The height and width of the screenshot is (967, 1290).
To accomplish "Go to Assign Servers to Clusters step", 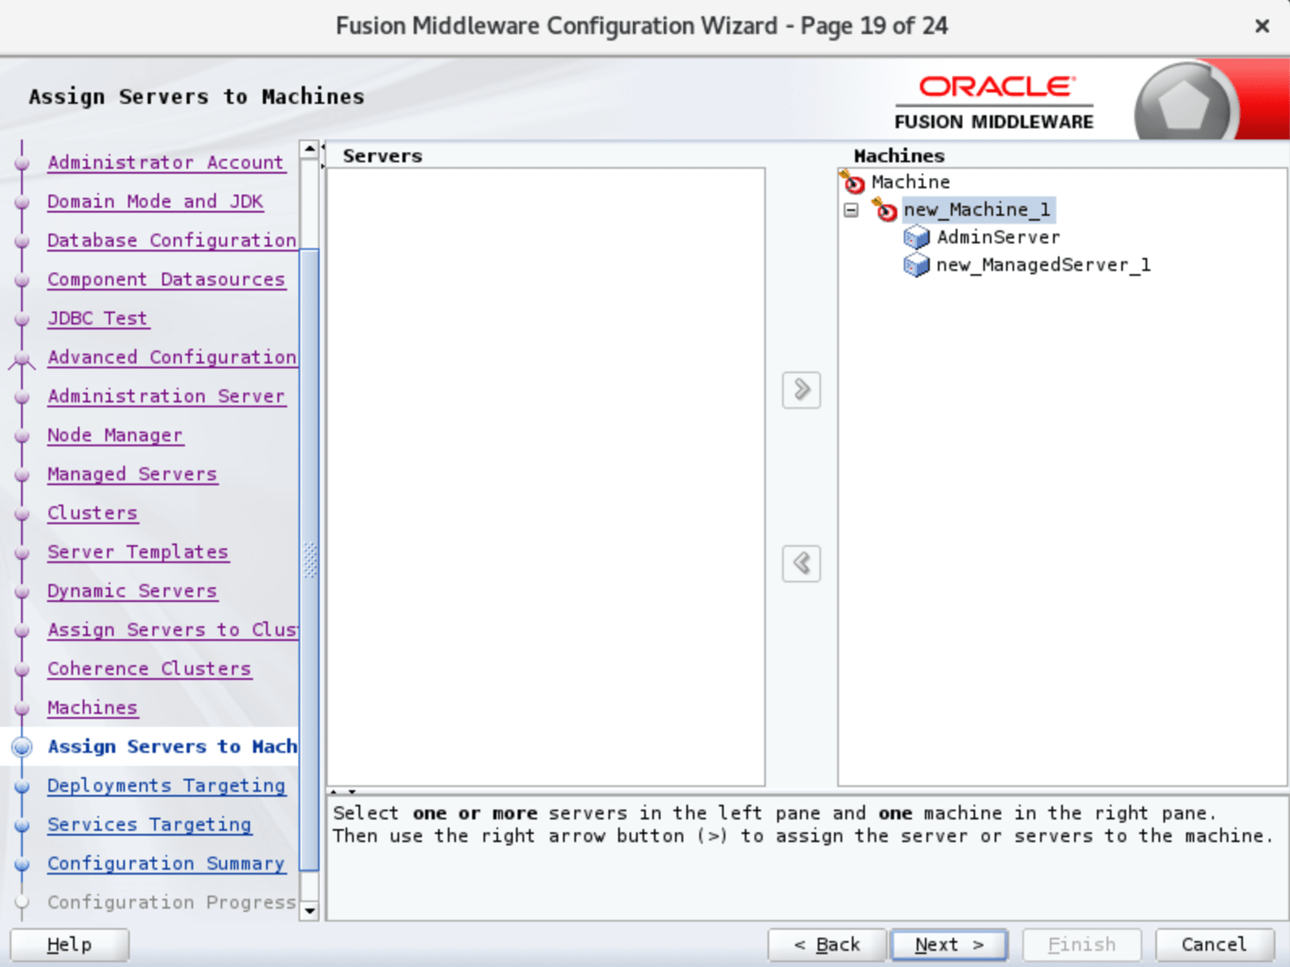I will click(x=172, y=631).
